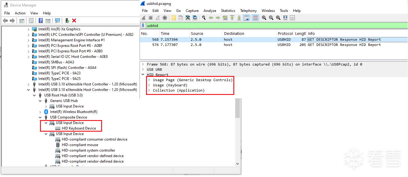Jump to first packet using up-arrow icon
408x177 pixels.
(x=232, y=18)
